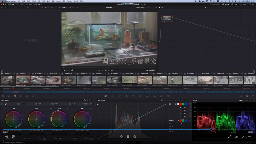Toggle the green channel button in curves editor

pyautogui.click(x=183, y=104)
